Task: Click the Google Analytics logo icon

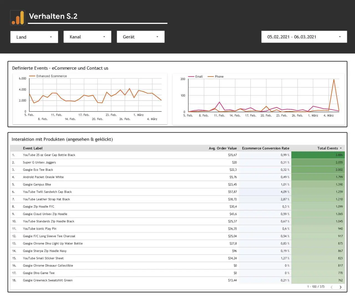Action: (18, 18)
